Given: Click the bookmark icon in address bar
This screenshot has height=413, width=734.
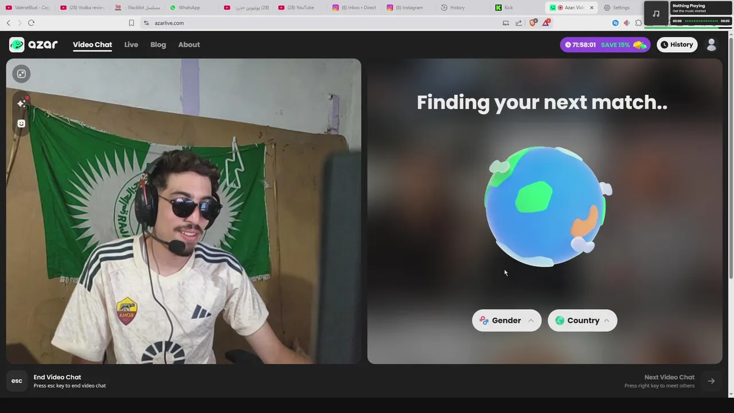Looking at the screenshot, I should 131,23.
